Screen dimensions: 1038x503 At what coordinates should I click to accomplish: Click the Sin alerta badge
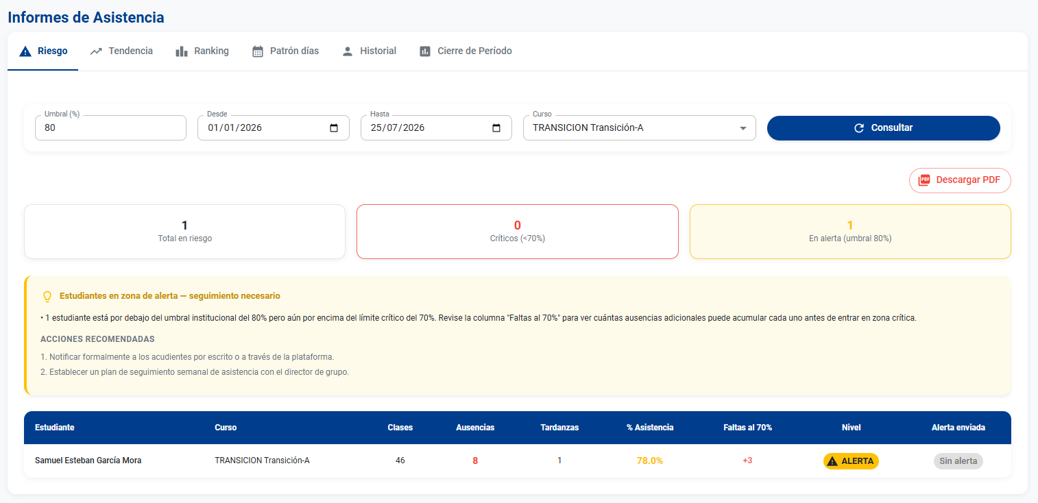(x=958, y=461)
